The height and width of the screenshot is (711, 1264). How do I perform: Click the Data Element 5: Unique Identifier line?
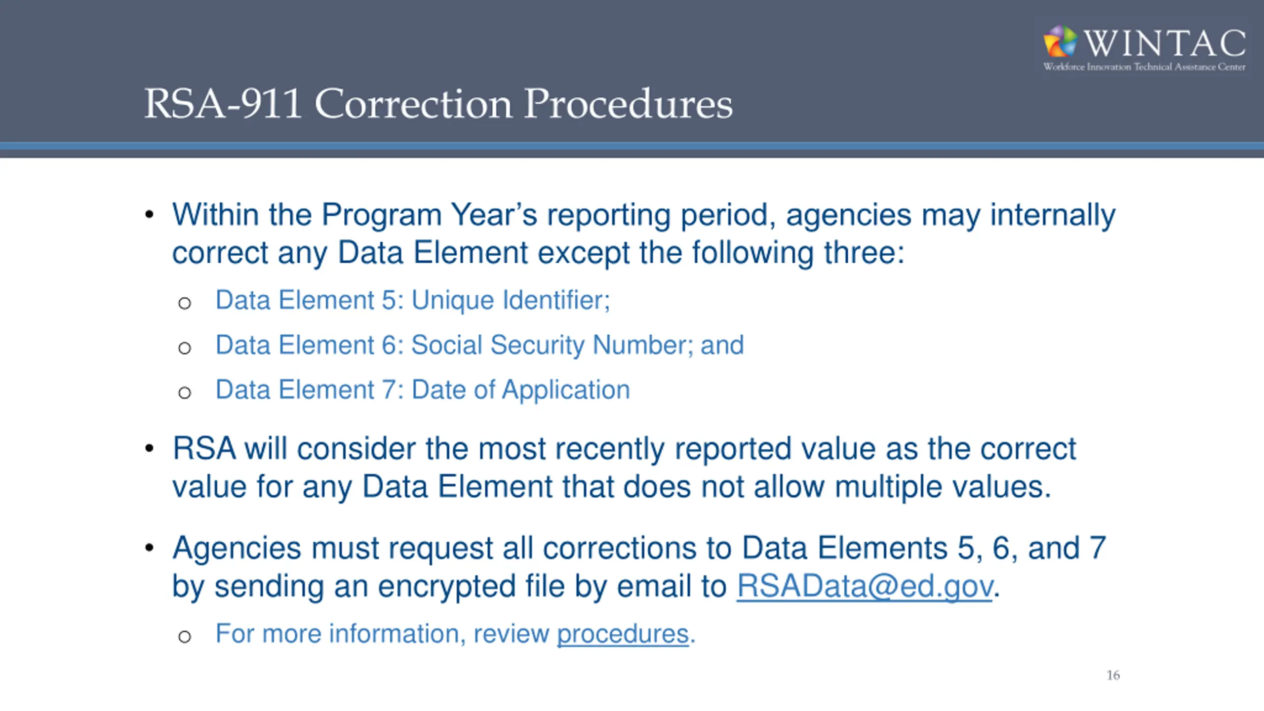(413, 300)
